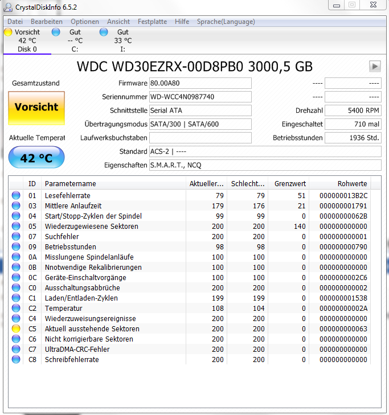Click the Eingeschaltet field 710 mal
The image size is (389, 415).
coord(353,124)
